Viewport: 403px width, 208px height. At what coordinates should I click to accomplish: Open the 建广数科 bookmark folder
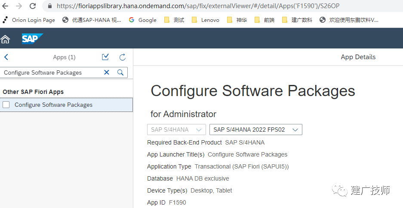click(x=297, y=20)
